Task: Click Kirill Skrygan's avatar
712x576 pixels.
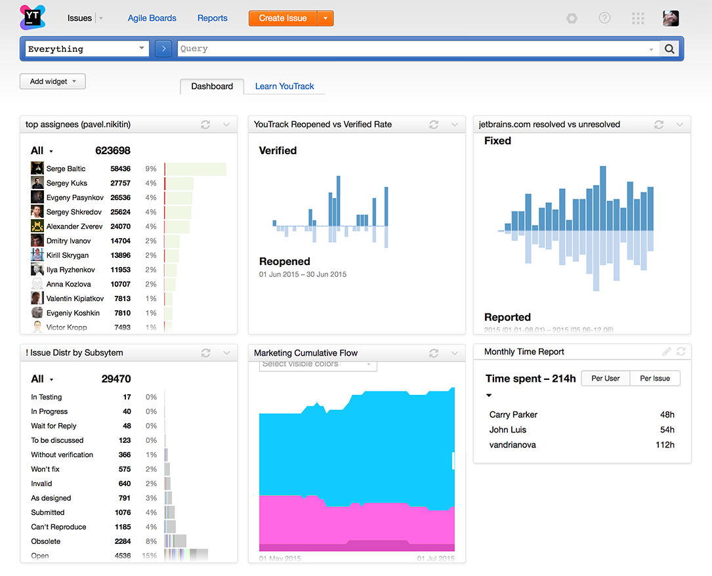Action: click(37, 255)
